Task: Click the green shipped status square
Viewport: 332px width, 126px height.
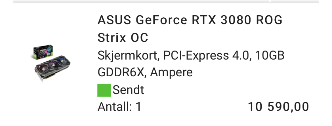Action: tap(104, 90)
